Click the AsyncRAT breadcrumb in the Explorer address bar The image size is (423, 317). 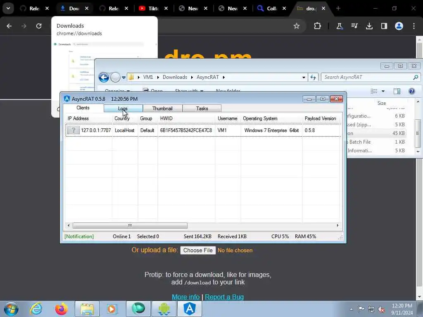click(208, 77)
